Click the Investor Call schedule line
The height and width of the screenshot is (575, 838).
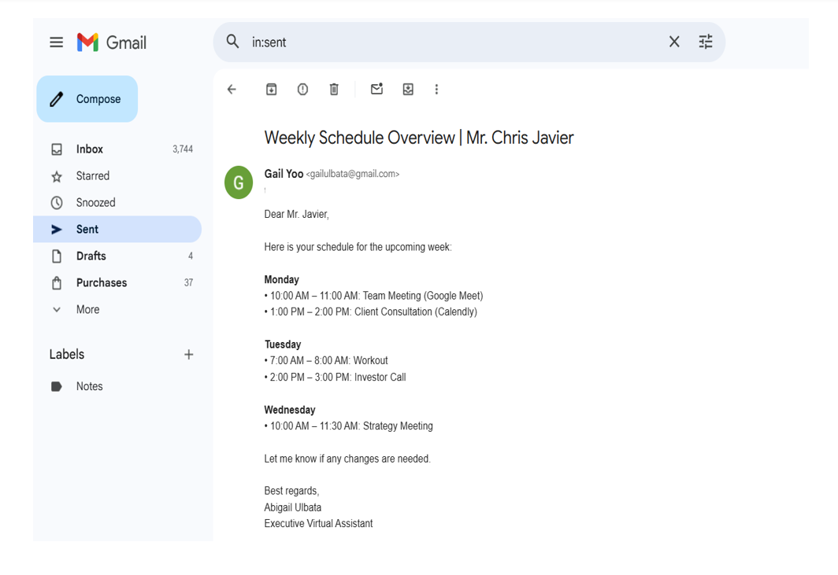tap(335, 377)
